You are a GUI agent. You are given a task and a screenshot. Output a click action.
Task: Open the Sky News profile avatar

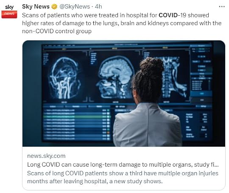pos(9,11)
